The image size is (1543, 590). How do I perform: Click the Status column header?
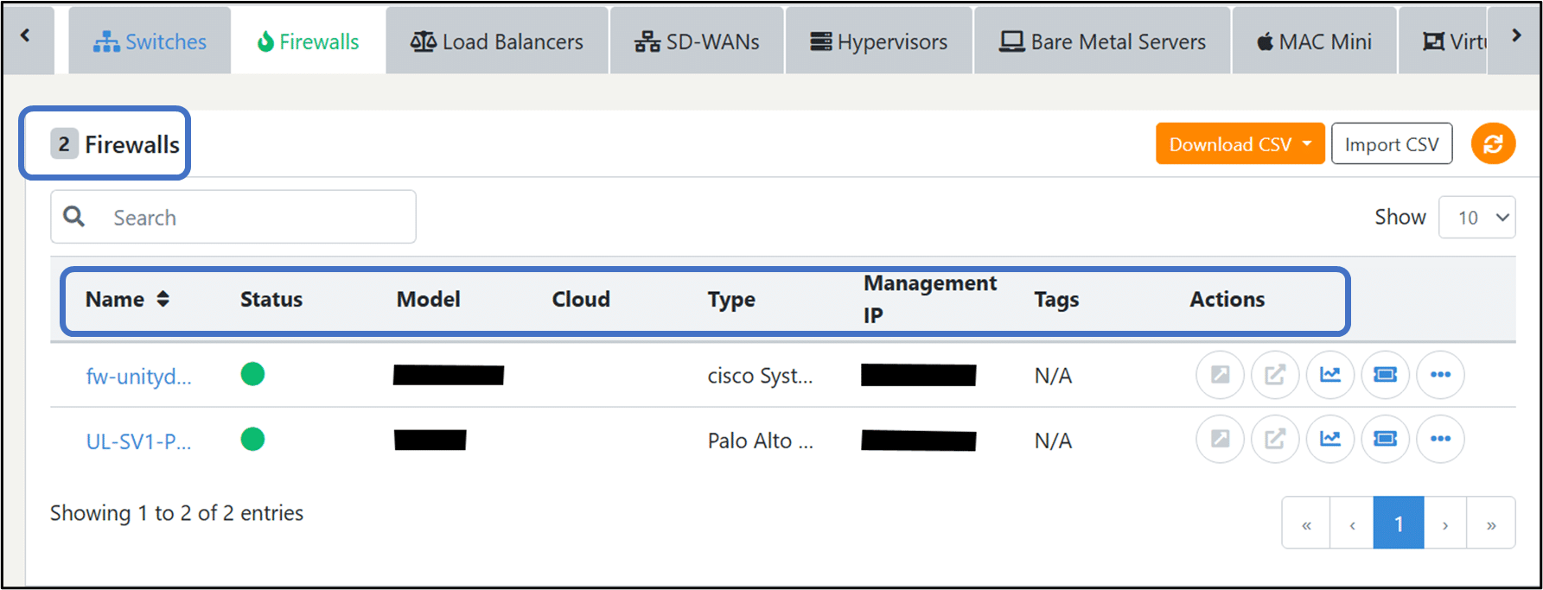271,299
